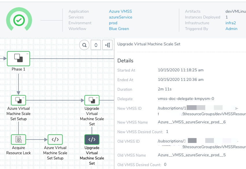
Task: Click New VMSS Name Azure__VMSS_azureService_prod__6
Action: point(192,122)
